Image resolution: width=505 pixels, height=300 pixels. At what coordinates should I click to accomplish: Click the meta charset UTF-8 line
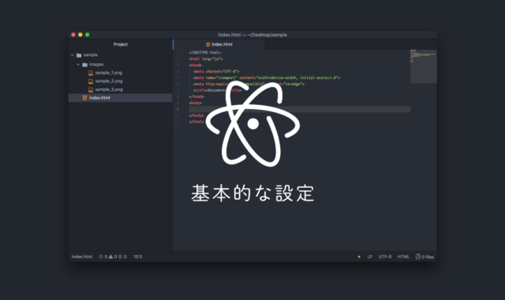pos(216,72)
